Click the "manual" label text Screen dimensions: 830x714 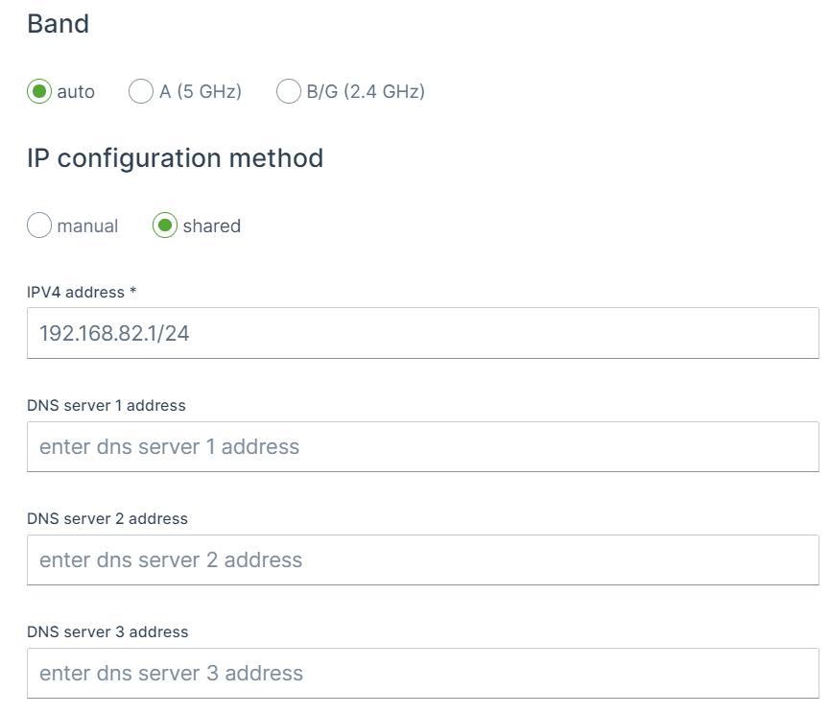pos(87,226)
